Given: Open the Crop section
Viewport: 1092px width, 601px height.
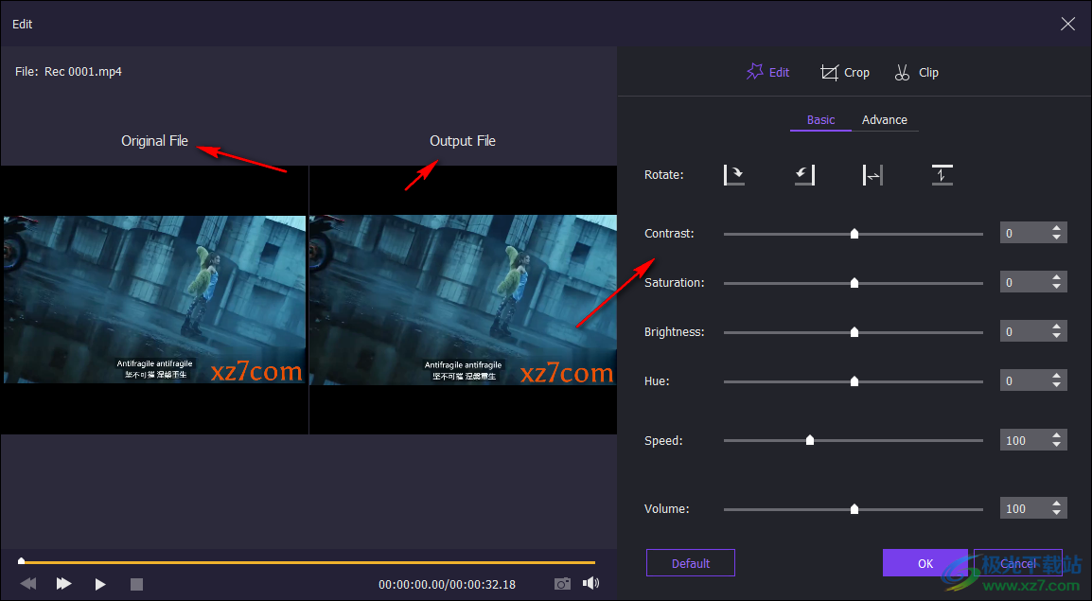Looking at the screenshot, I should (845, 73).
